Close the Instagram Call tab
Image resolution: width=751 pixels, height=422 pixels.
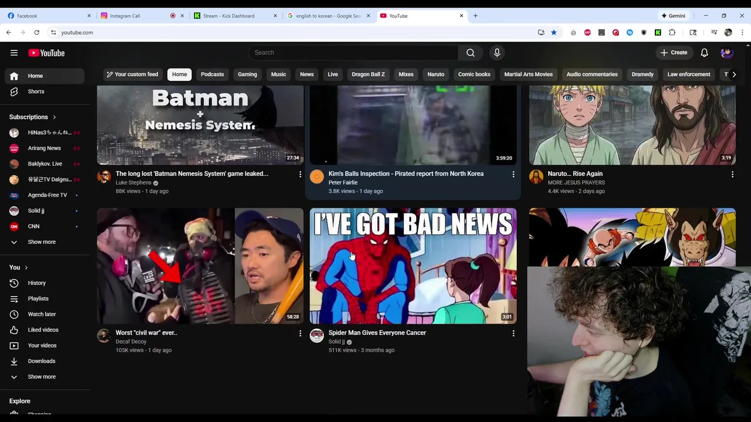[182, 16]
